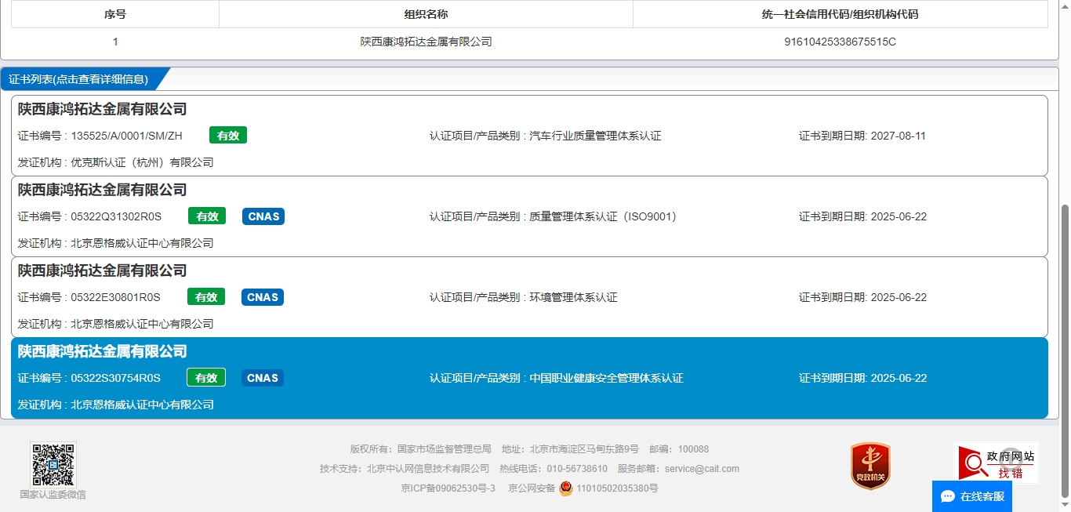Image resolution: width=1071 pixels, height=512 pixels.
Task: Select certificate number 05322S30754R0S text
Action: [x=115, y=378]
